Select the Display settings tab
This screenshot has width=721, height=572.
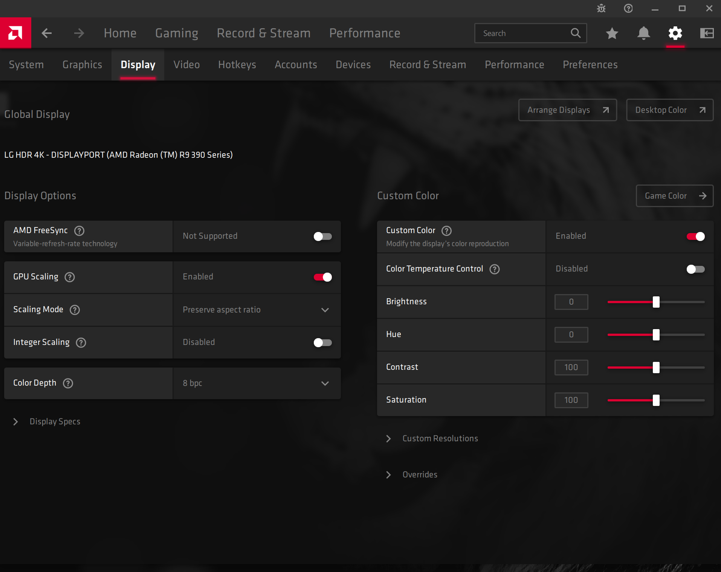pos(138,64)
